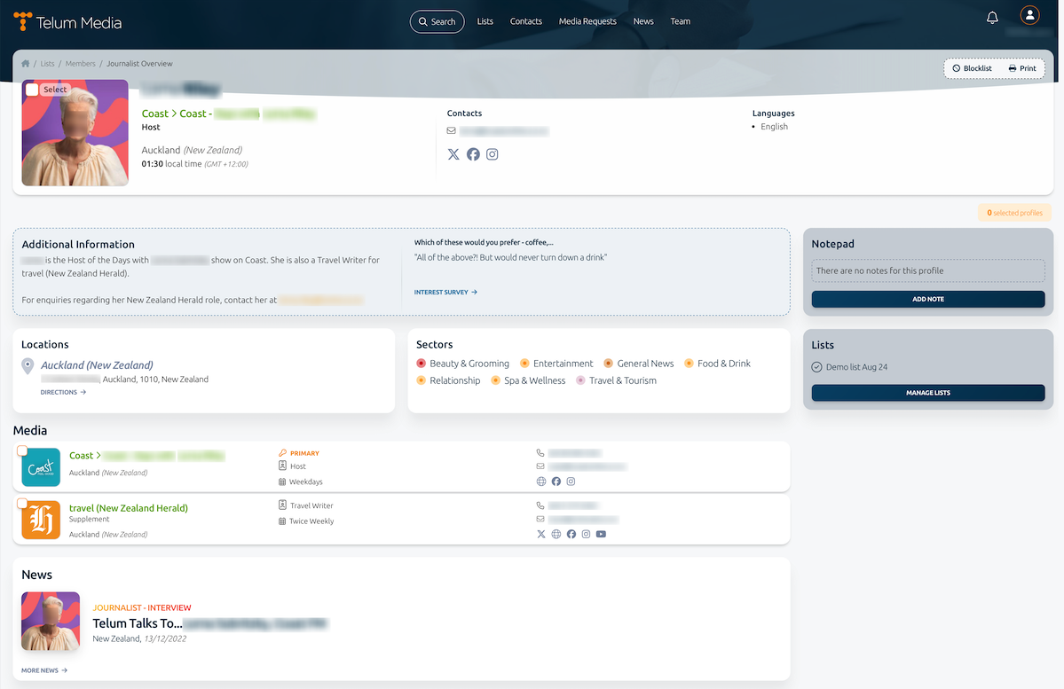Click website globe icon in Coast row

541,482
